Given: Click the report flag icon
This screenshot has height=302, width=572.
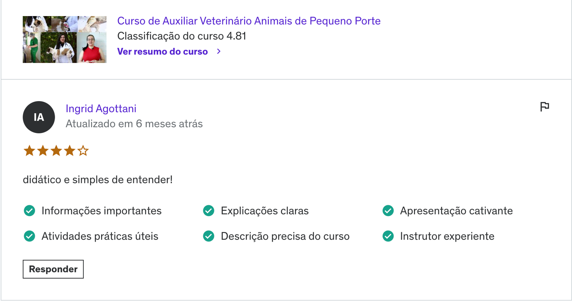Looking at the screenshot, I should coord(544,107).
